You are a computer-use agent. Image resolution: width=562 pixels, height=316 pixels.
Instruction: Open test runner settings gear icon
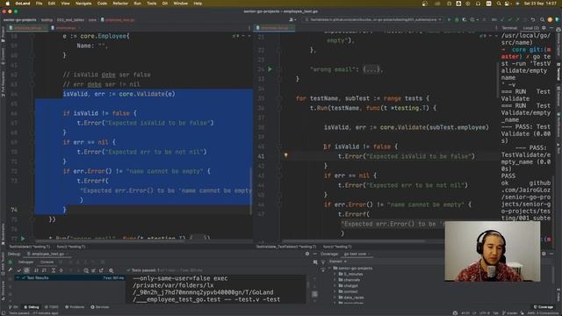click(112, 270)
